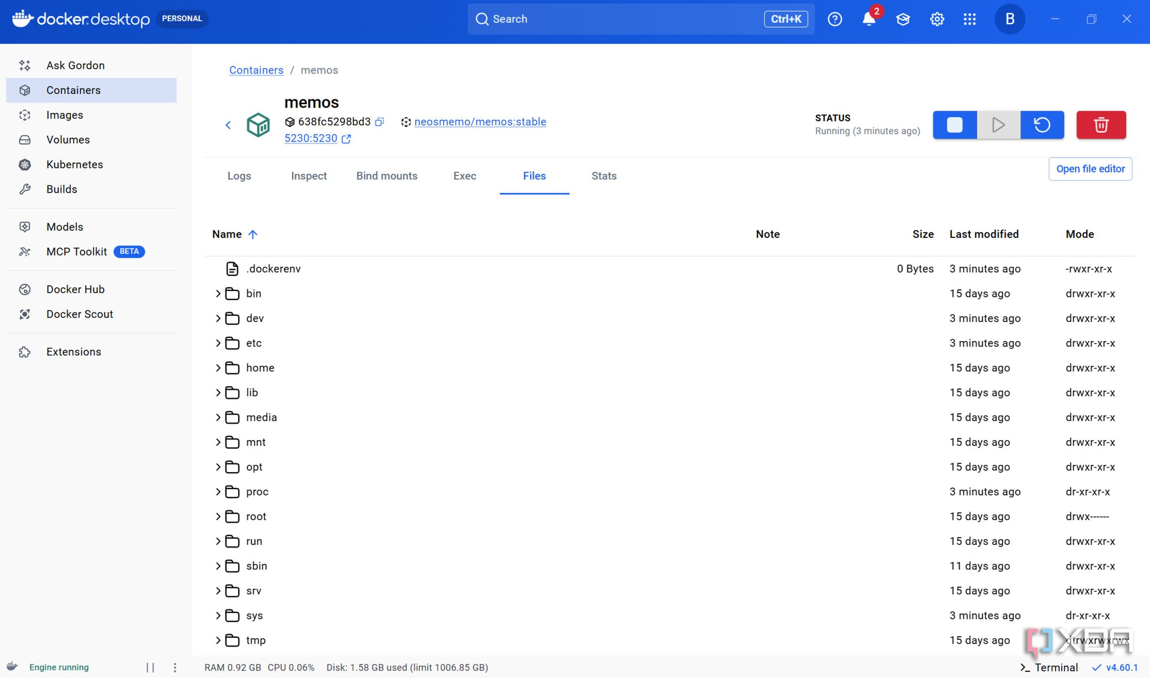1150x678 pixels.
Task: Open Extensions in the sidebar
Action: pos(91,352)
